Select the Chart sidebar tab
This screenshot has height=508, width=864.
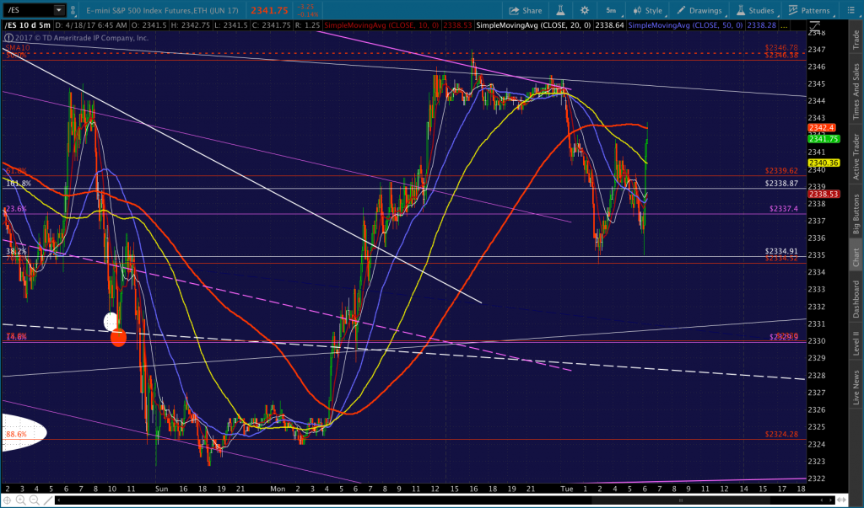(856, 258)
